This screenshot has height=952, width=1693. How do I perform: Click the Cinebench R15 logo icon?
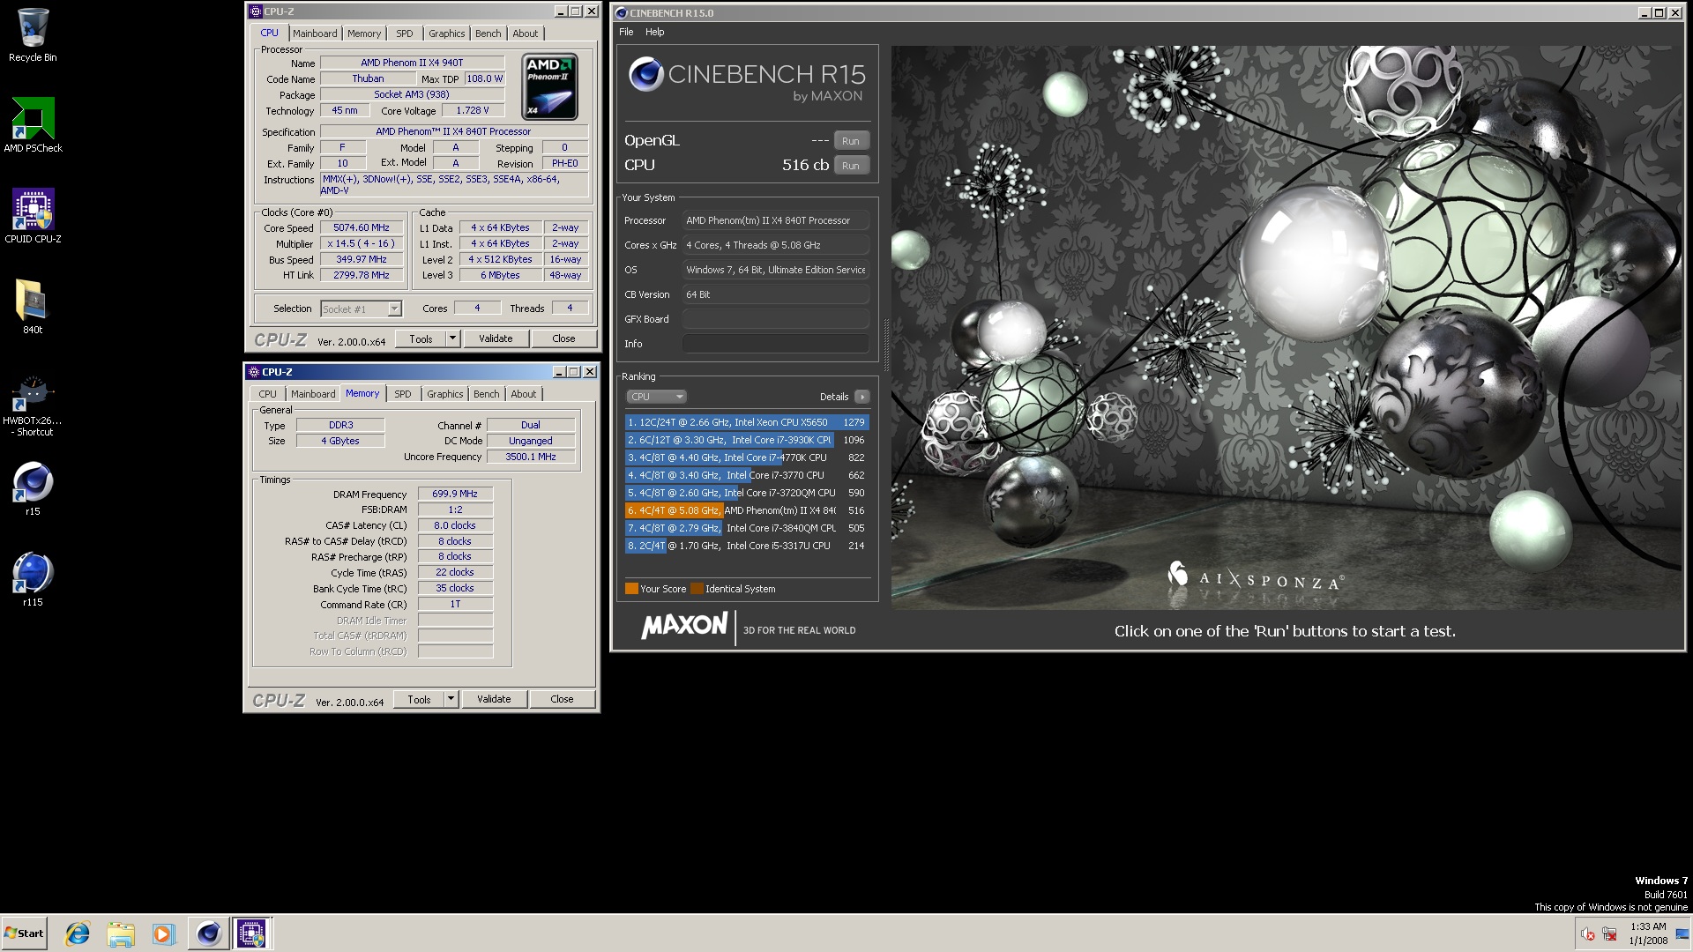(x=645, y=75)
